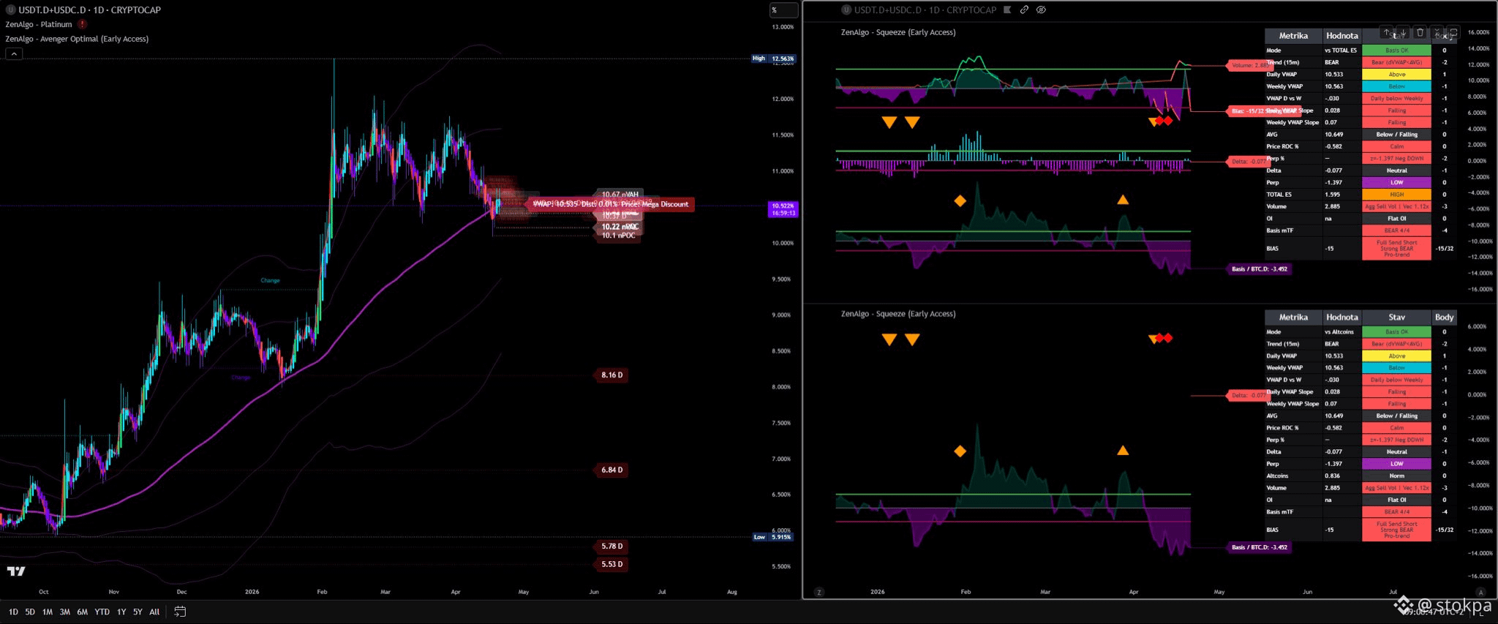The width and height of the screenshot is (1498, 624).
Task: Click the symbol logo on the left chart
Action: 11,10
